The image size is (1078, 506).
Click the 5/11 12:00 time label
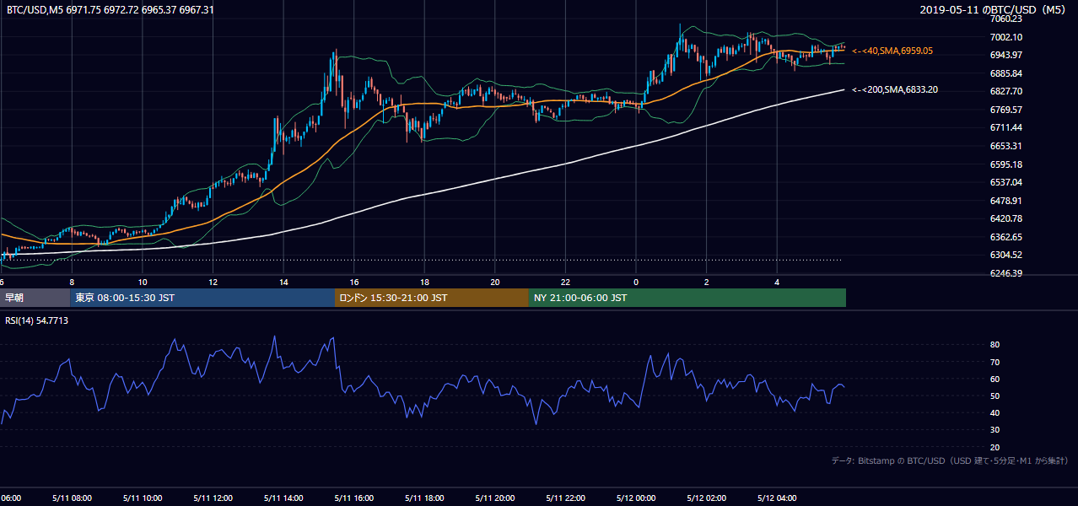coord(213,498)
